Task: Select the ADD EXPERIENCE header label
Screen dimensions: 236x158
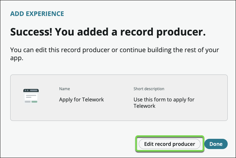Action: [37, 14]
